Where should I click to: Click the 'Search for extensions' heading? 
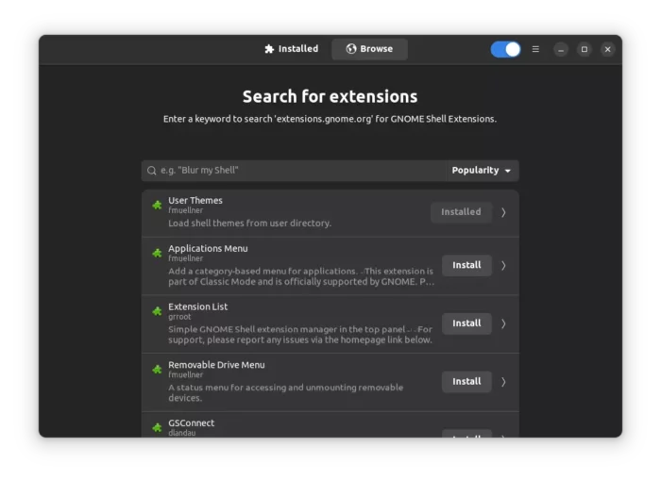330,96
